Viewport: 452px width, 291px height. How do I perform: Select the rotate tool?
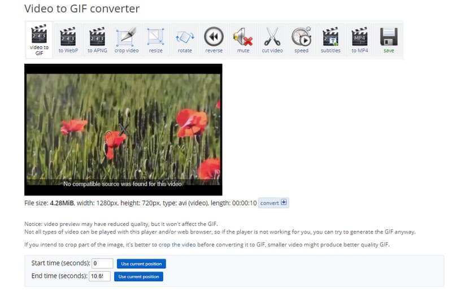click(185, 40)
